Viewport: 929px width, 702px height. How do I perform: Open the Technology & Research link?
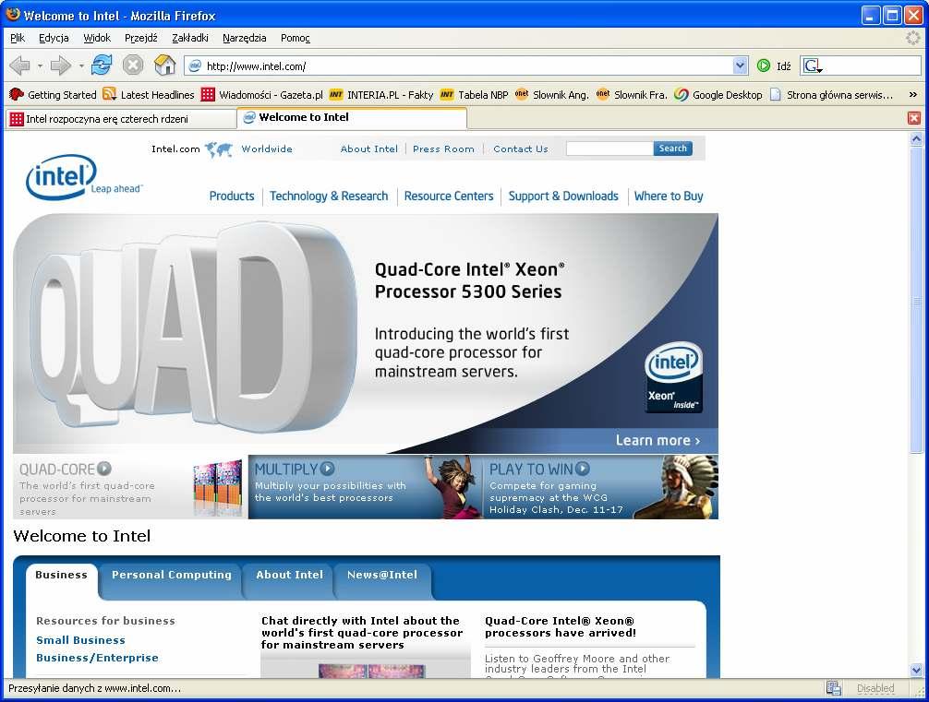(329, 196)
